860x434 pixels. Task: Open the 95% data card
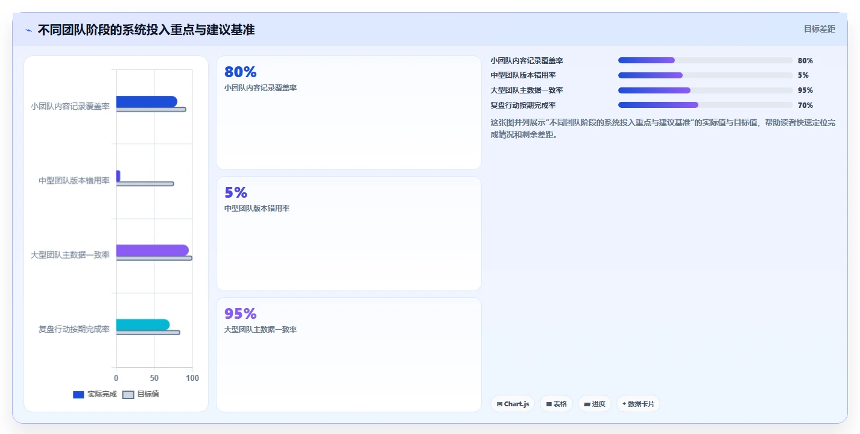(x=349, y=354)
